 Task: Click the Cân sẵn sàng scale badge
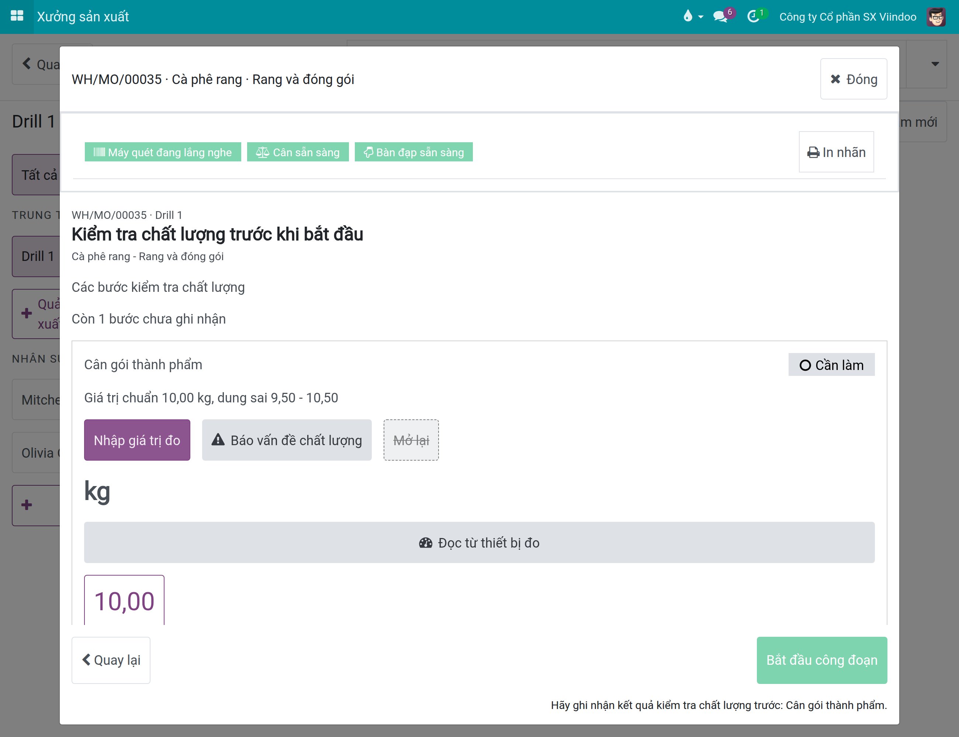point(298,152)
